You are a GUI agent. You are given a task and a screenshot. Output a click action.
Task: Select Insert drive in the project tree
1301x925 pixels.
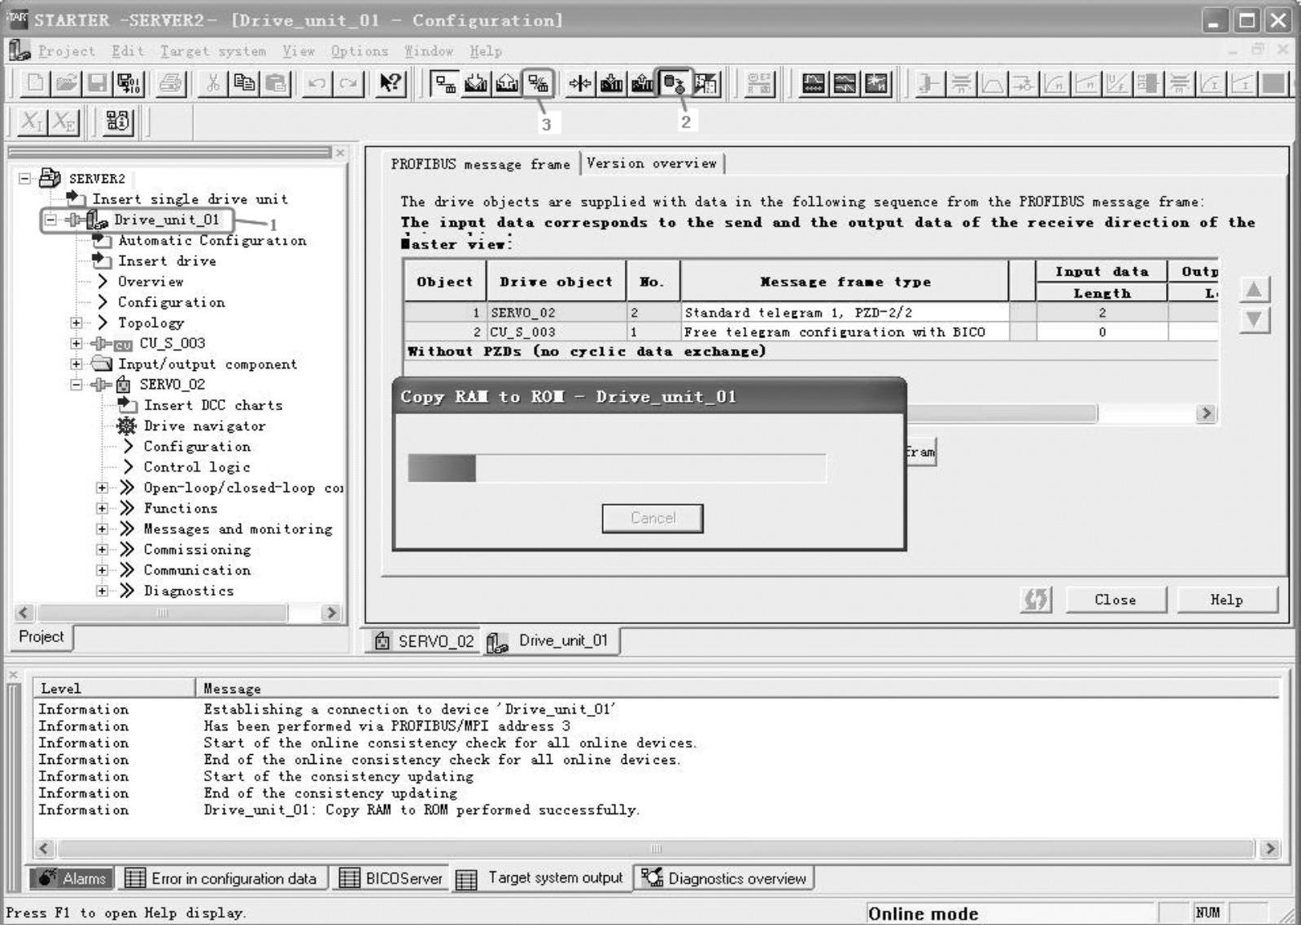pyautogui.click(x=167, y=260)
